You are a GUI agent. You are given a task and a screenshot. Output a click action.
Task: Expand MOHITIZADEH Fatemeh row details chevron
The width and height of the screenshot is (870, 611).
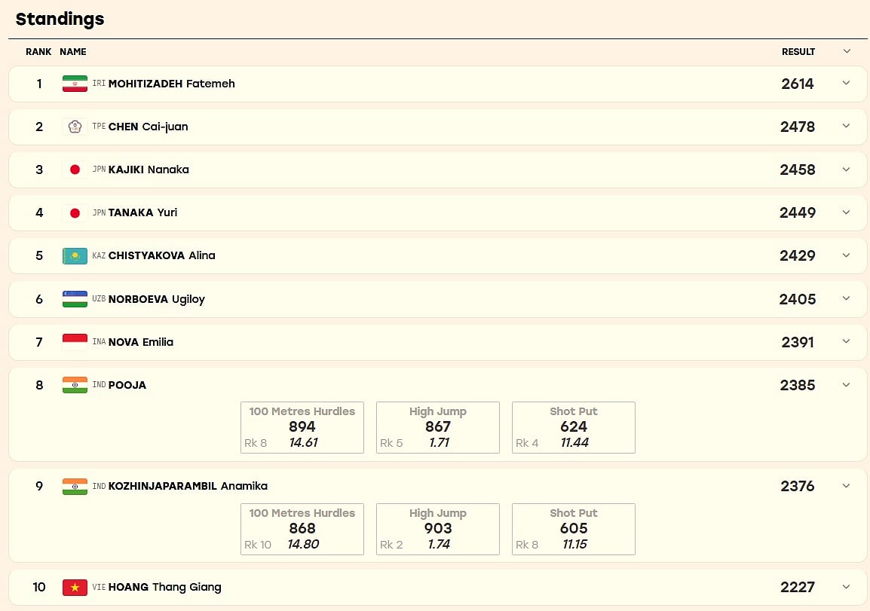tap(846, 83)
